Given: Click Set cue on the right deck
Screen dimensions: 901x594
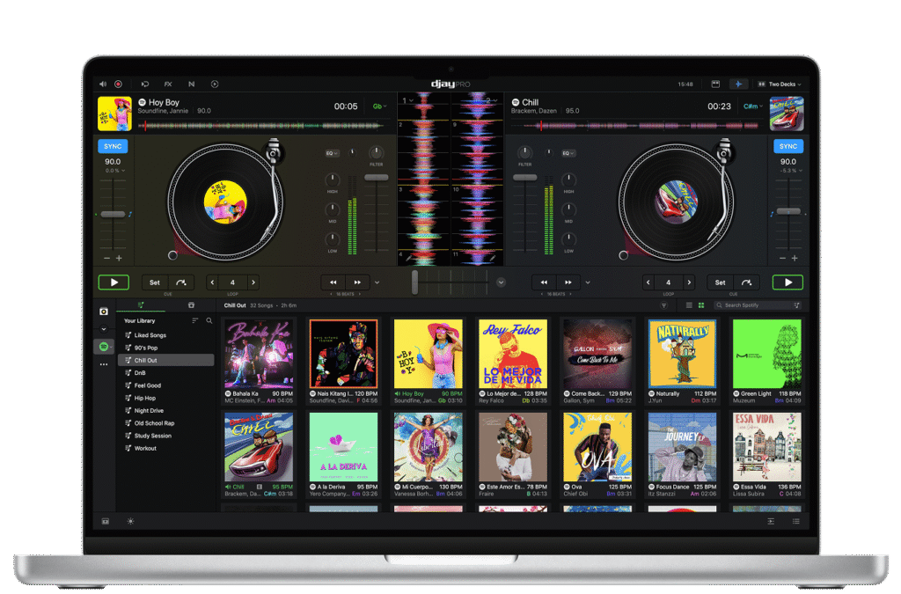Looking at the screenshot, I should (x=720, y=282).
